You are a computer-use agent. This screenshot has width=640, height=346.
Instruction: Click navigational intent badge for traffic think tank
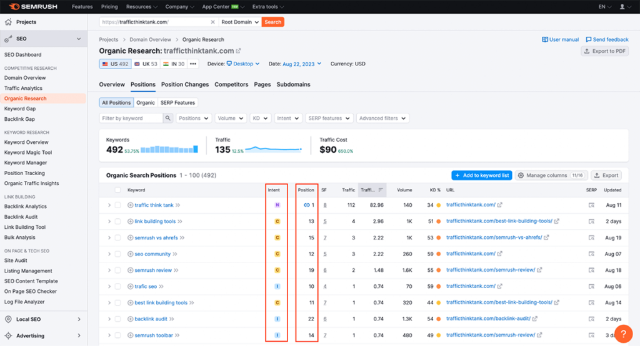click(x=277, y=205)
